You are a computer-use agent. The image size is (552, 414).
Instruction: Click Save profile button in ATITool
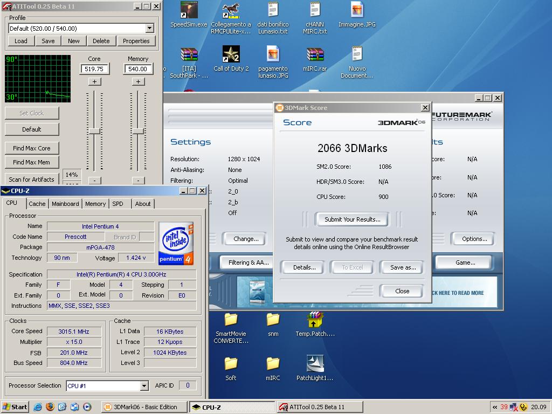click(48, 41)
